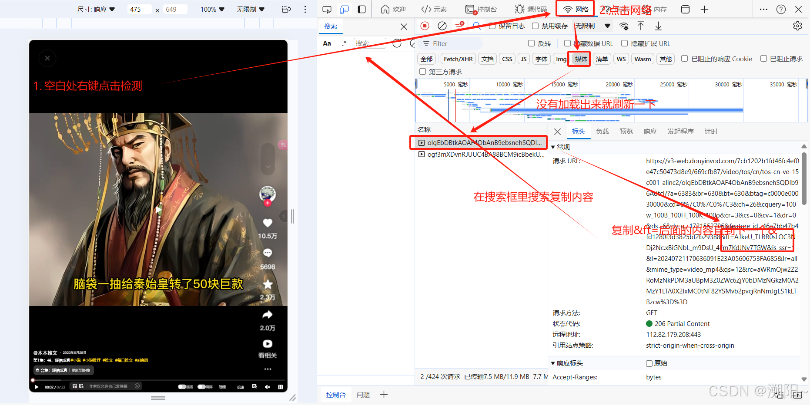
Task: Like the video heart icon
Action: click(x=268, y=223)
